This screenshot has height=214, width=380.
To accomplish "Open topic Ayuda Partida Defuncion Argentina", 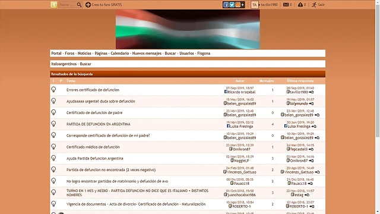I will point(95,159).
